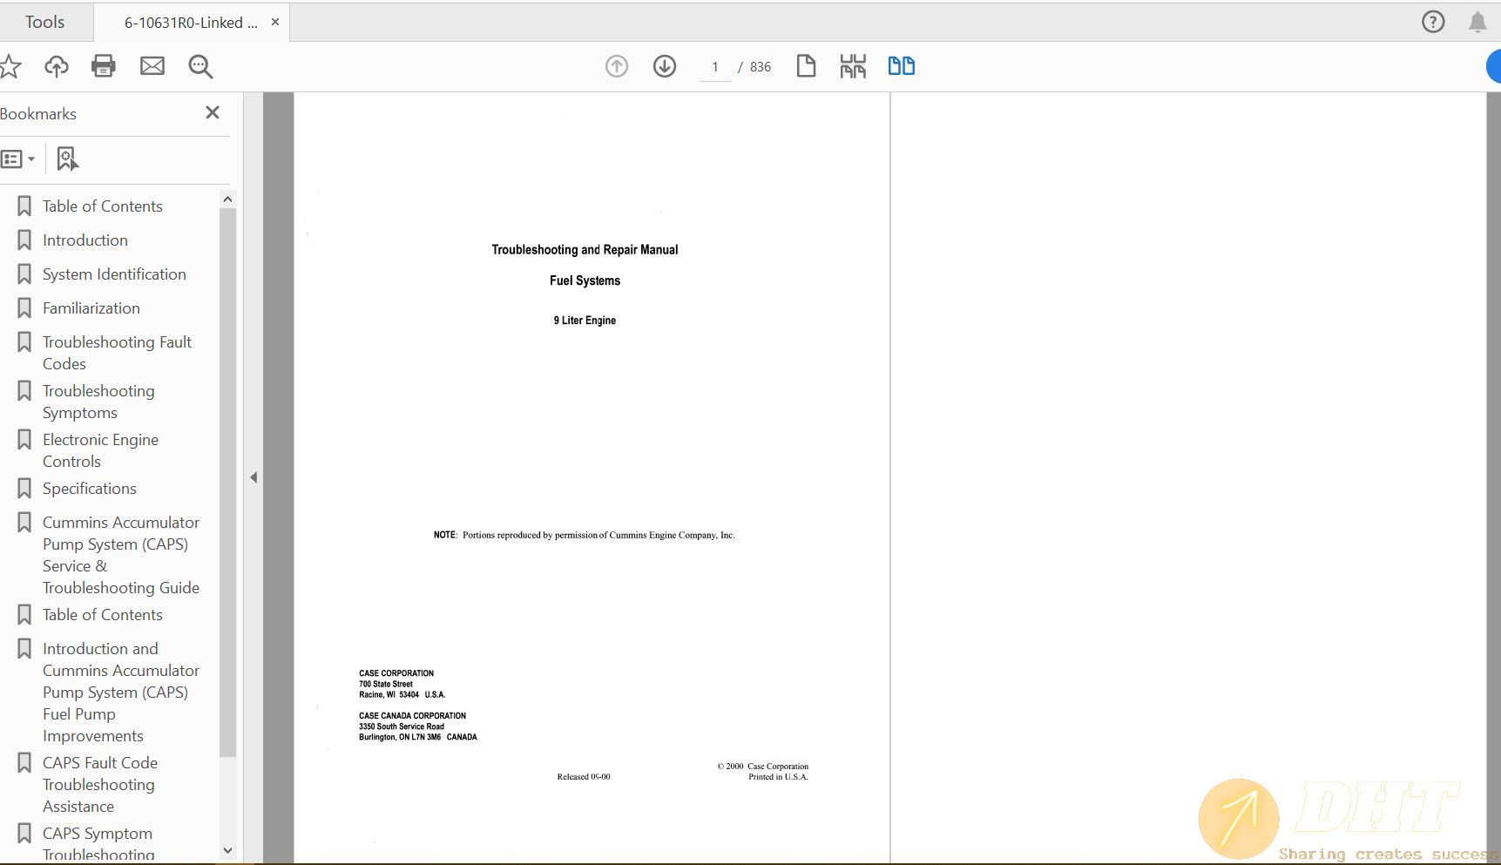Image resolution: width=1501 pixels, height=865 pixels.
Task: Open the find text magnifier tool
Action: click(200, 66)
